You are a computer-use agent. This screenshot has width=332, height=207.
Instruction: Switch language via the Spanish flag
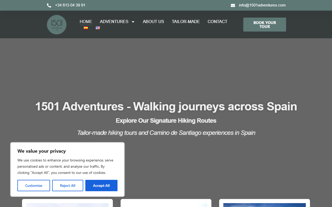86,28
